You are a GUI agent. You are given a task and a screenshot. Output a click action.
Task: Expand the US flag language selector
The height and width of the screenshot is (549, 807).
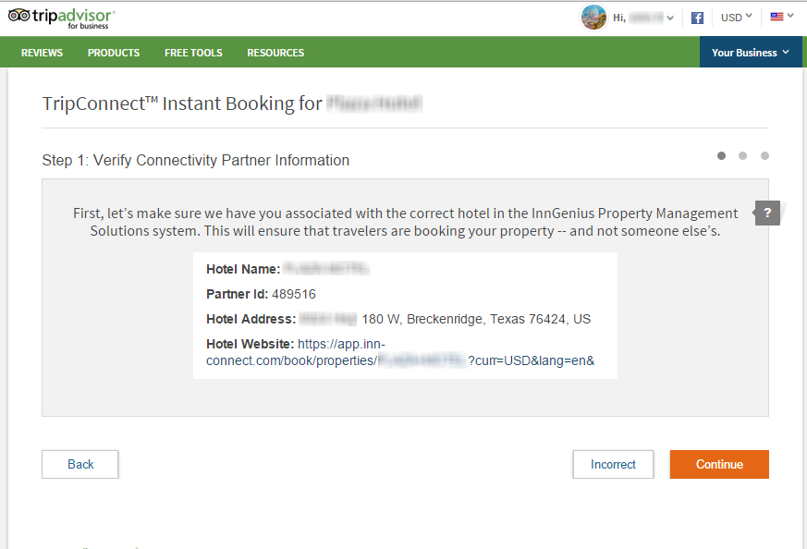pos(781,17)
